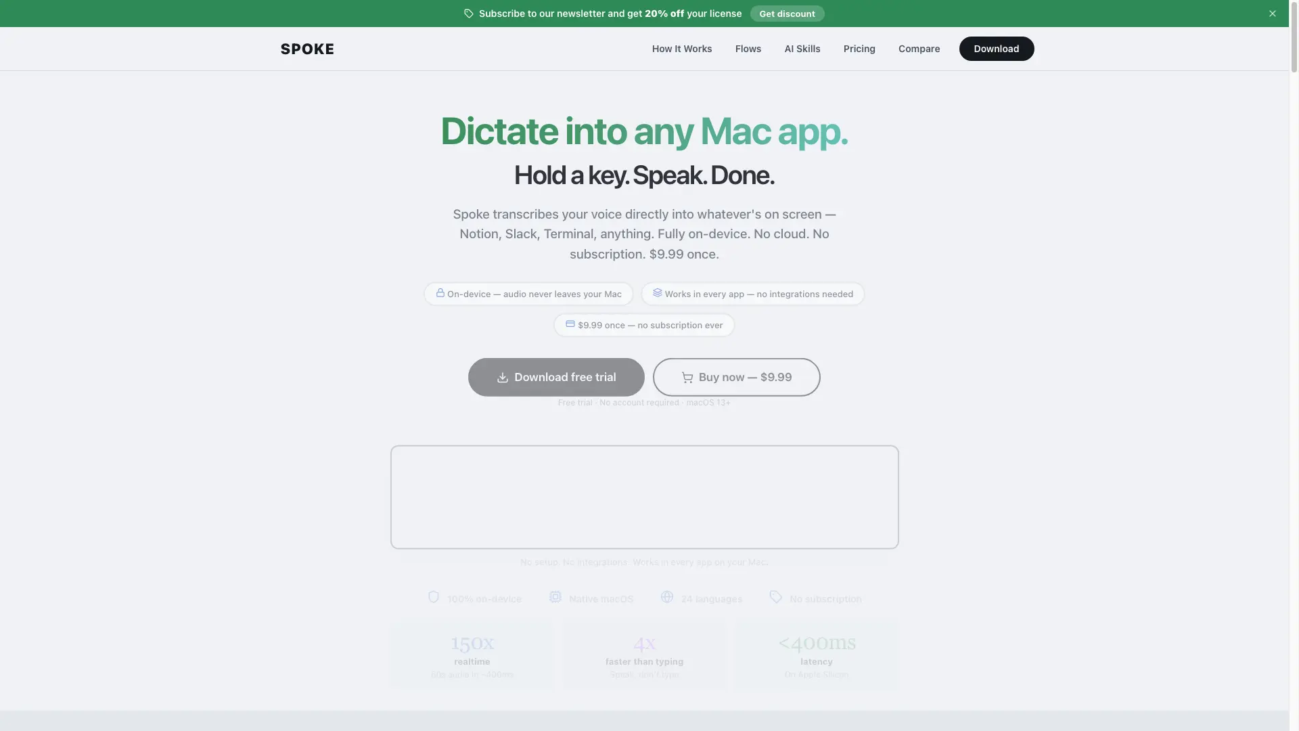Click the tag icon beside No subscription

click(x=776, y=597)
